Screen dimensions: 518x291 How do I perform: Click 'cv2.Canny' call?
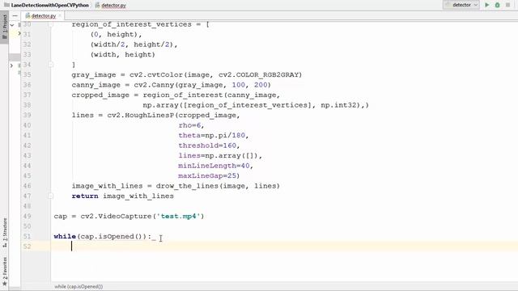(154, 85)
